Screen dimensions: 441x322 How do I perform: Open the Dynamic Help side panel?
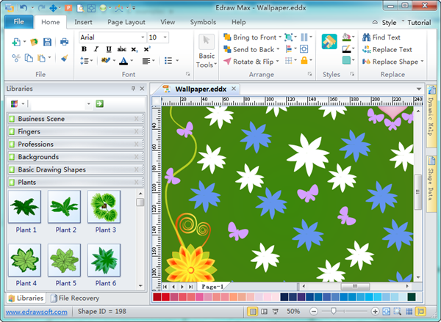coord(431,116)
